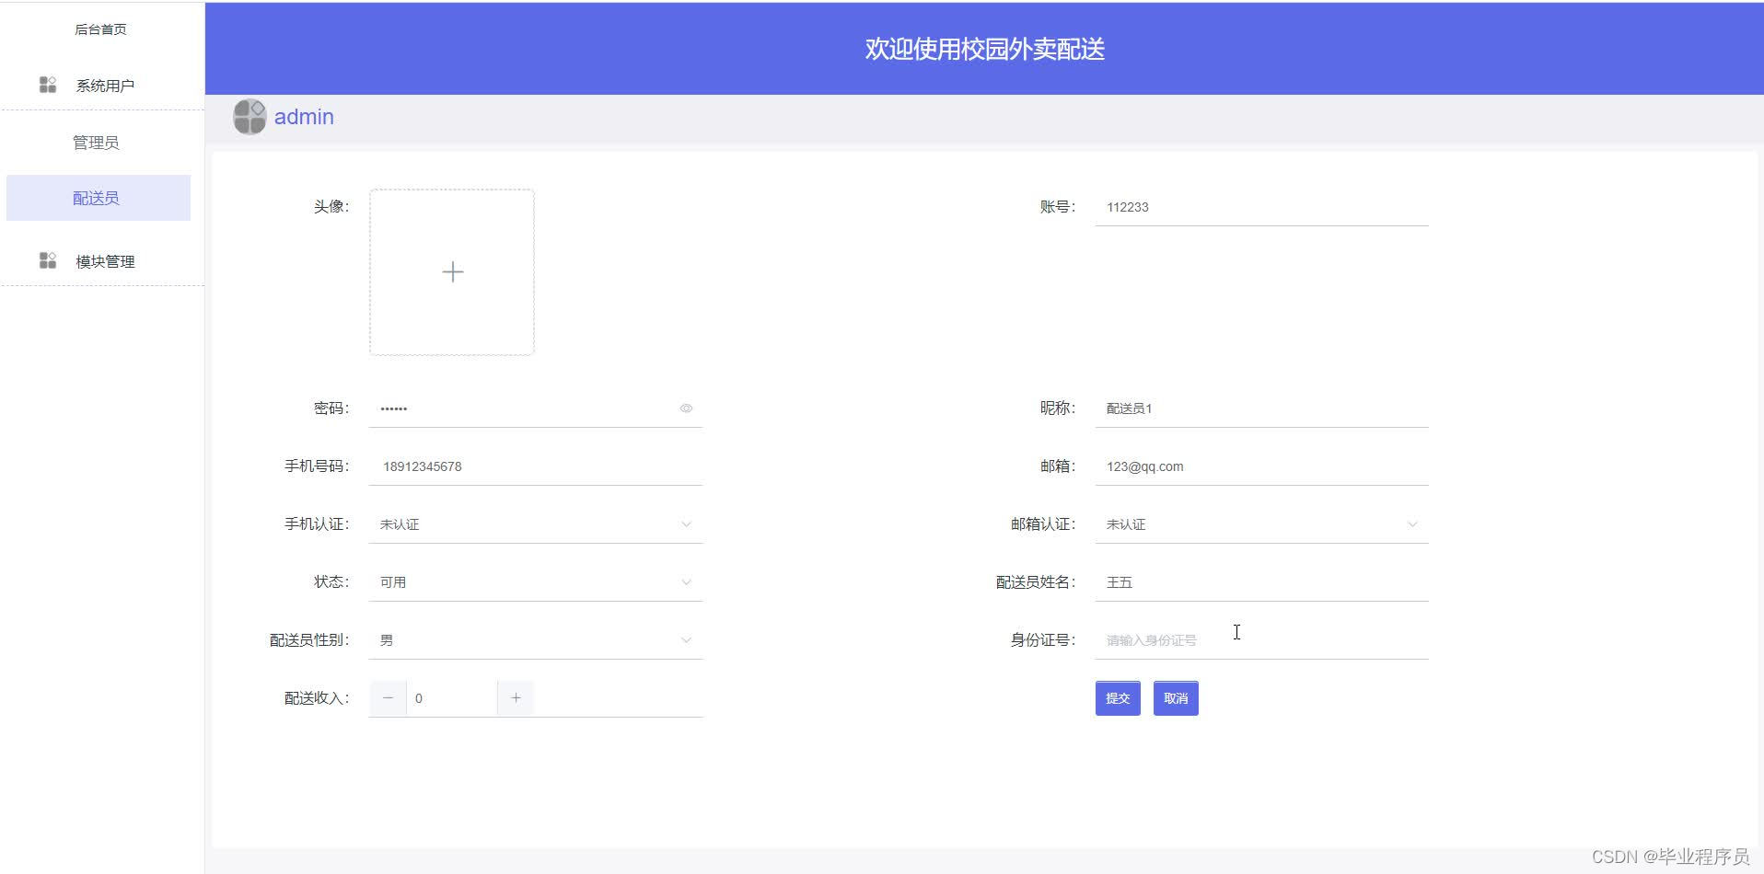The height and width of the screenshot is (874, 1764).
Task: Focus the 昵称 input field
Action: coord(1261,408)
